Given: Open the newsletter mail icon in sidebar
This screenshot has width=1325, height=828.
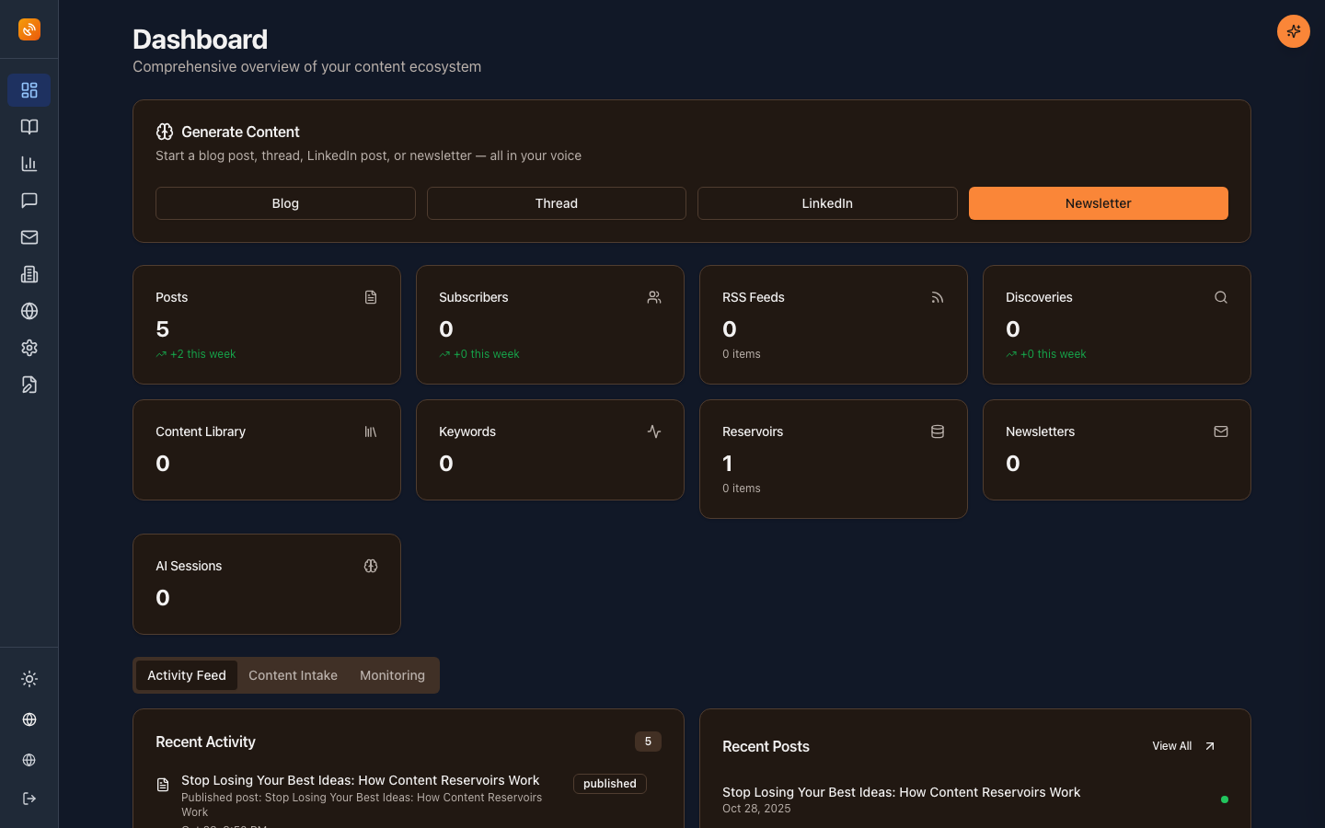Looking at the screenshot, I should (29, 237).
